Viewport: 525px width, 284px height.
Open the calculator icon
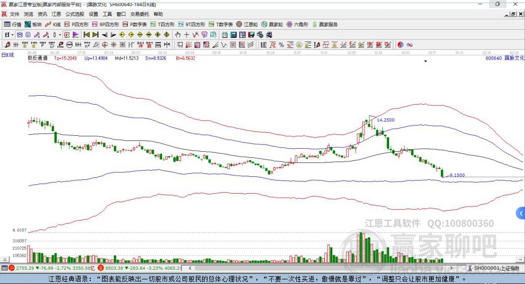pyautogui.click(x=233, y=35)
